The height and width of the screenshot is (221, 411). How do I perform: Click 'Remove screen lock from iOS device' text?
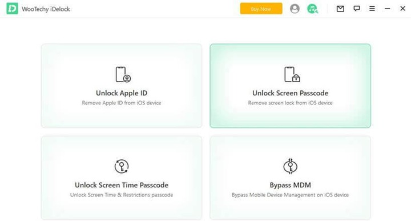[x=290, y=103]
